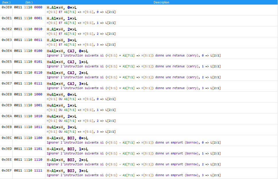This screenshot has width=278, height=179.
Task: Select the 0x3E0 hex address cell
Action: [x=7, y=7]
